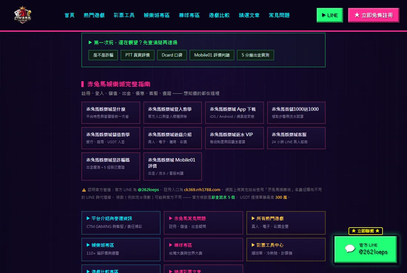Open 赤兔馬娛樂城是什麼 card
This screenshot has width=407, height=273.
pyautogui.click(x=111, y=113)
